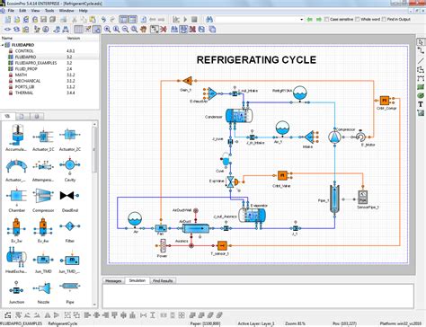Select the Pipe palette component

coord(70,292)
